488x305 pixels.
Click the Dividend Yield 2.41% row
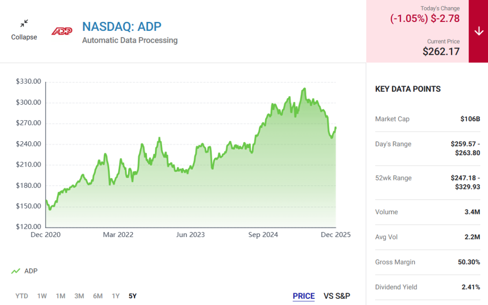[x=427, y=287]
